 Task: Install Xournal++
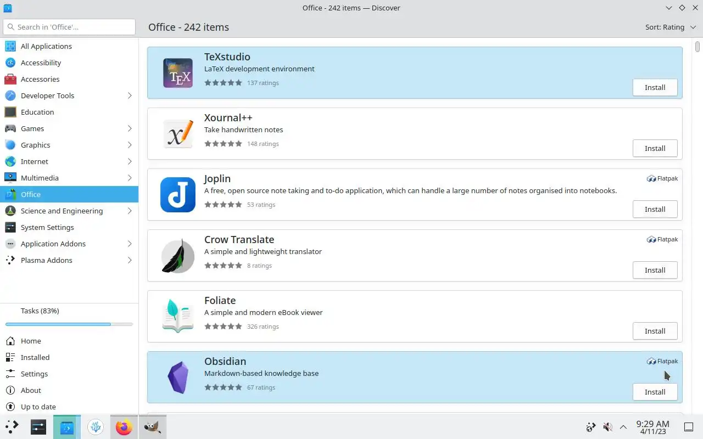pos(655,148)
